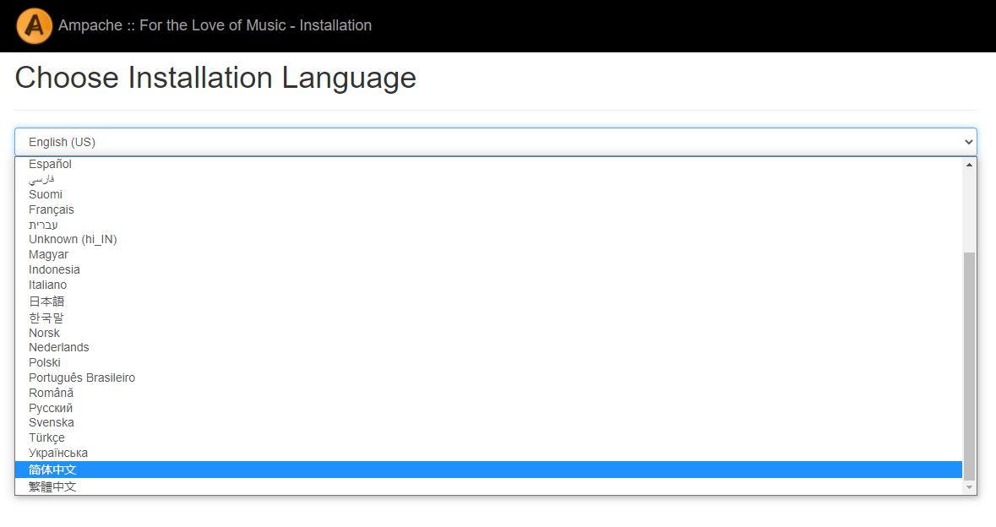996x527 pixels.
Task: Choose Suomi in the language list
Action: tap(488, 194)
